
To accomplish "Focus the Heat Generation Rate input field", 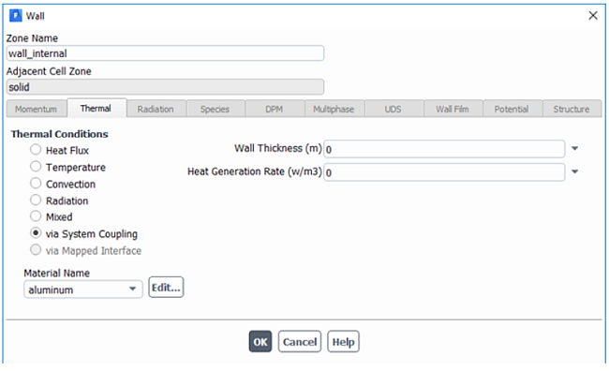I will point(444,172).
